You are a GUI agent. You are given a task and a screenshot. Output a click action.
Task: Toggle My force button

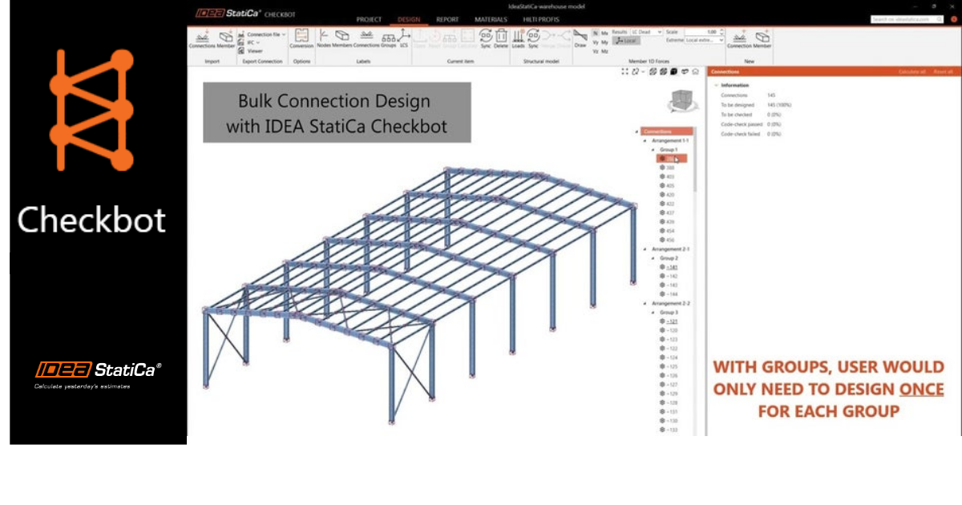point(604,42)
